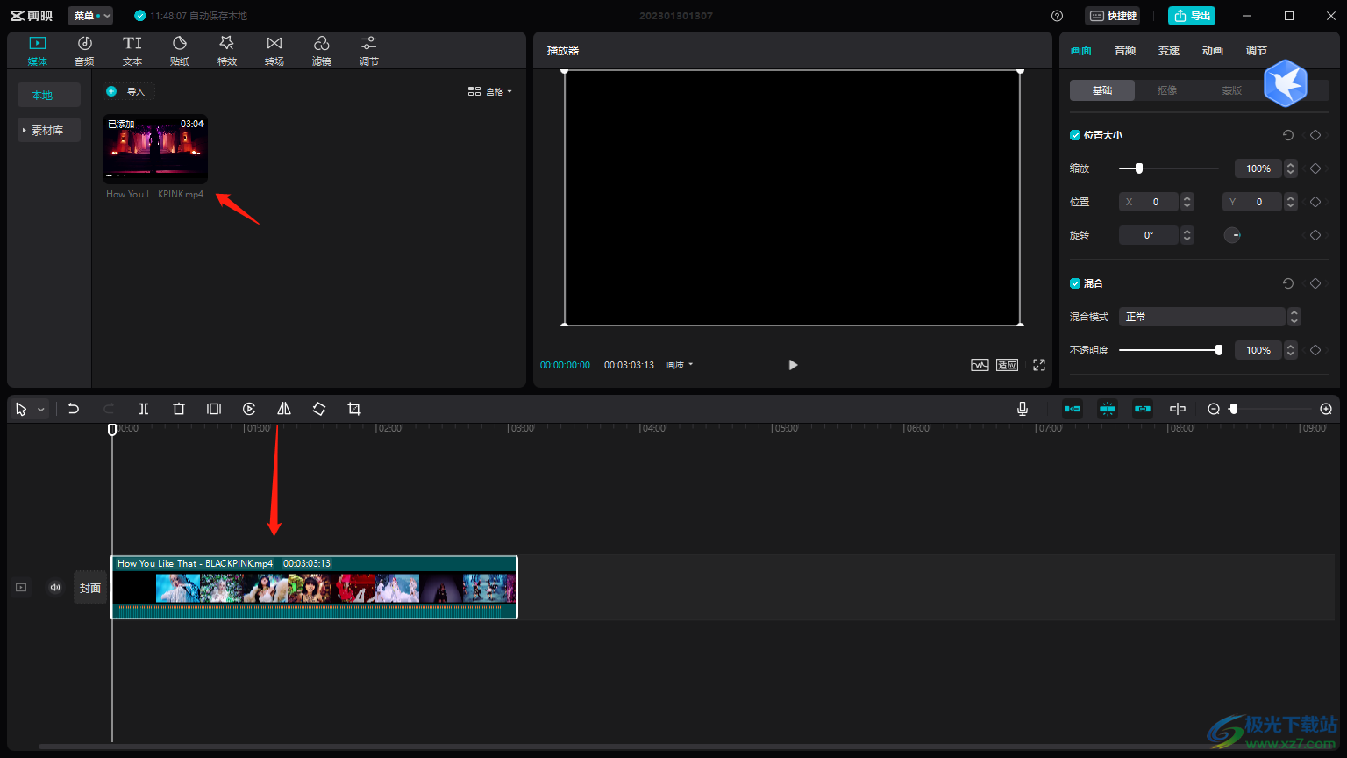Open the 菜单 menu dropdown
Image resolution: width=1347 pixels, height=758 pixels.
click(90, 16)
